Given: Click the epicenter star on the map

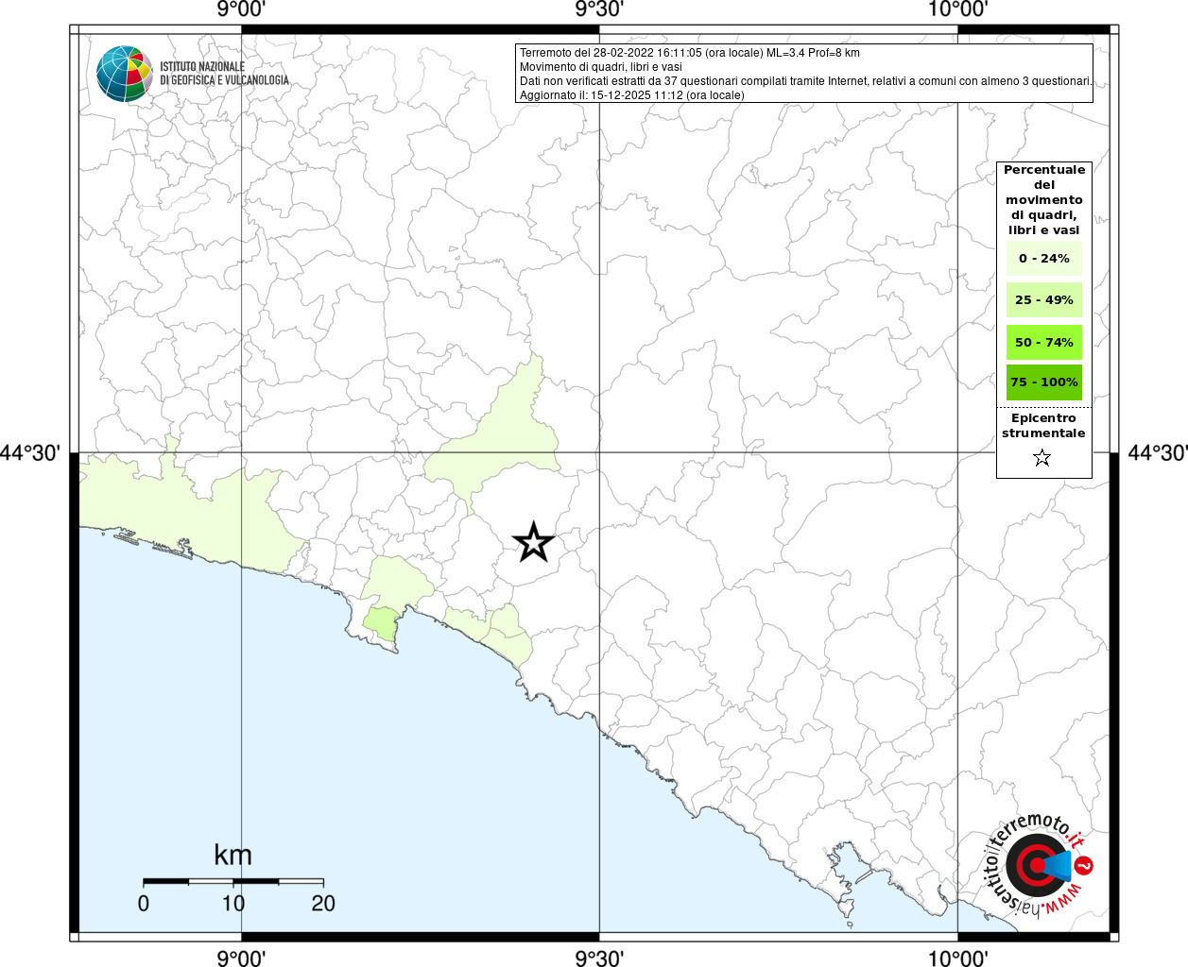Looking at the screenshot, I should (533, 543).
